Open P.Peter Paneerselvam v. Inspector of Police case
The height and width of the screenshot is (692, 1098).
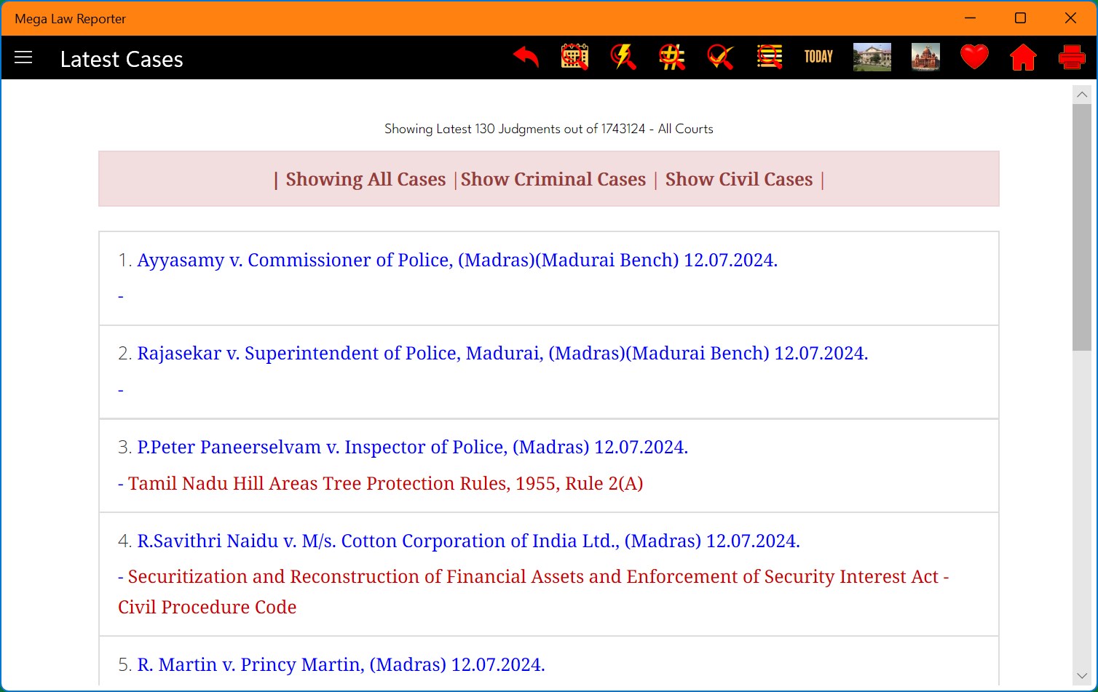[x=413, y=448]
